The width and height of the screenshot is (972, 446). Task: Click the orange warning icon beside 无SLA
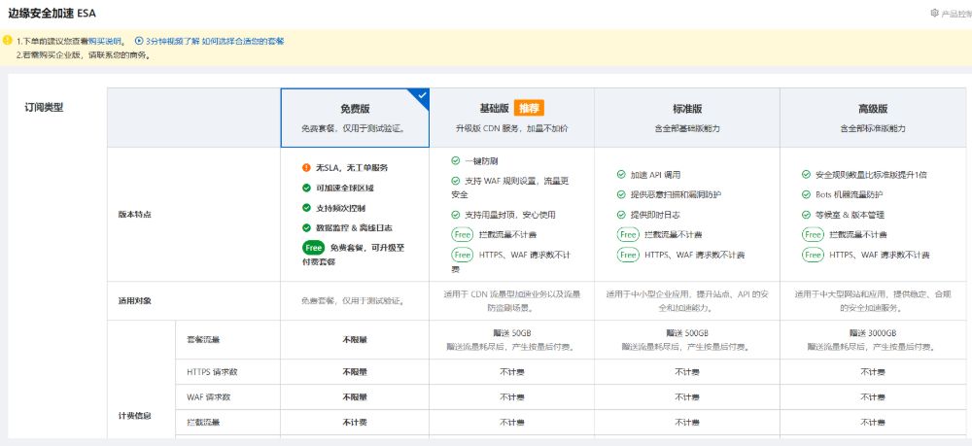[x=306, y=168]
